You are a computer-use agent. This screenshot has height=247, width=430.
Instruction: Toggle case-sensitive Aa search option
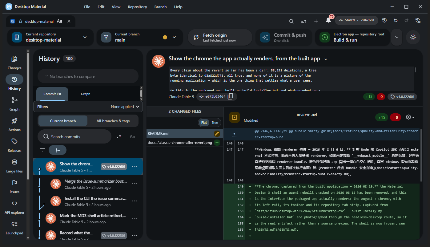[132, 136]
